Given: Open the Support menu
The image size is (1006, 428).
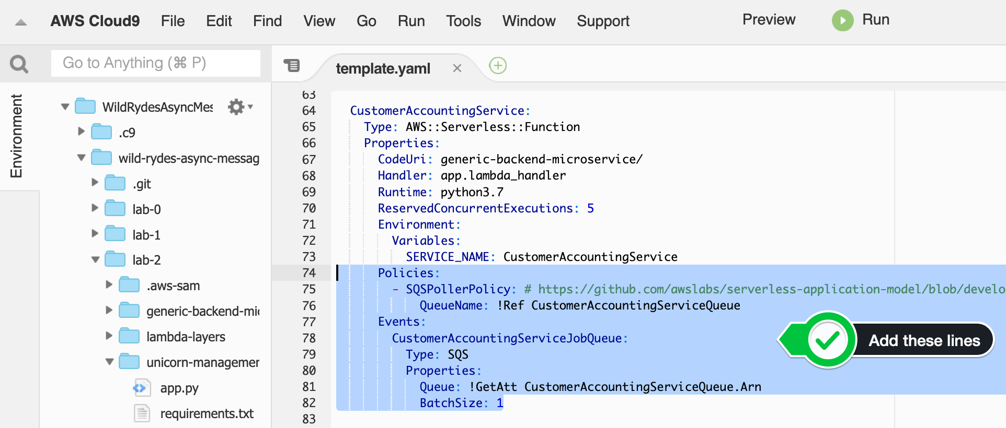Looking at the screenshot, I should [x=603, y=21].
